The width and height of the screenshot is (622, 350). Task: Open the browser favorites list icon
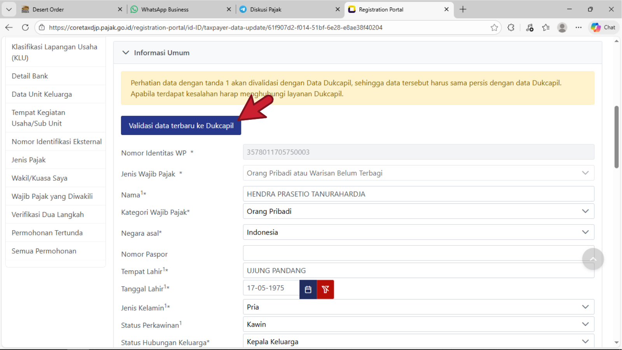[546, 28]
